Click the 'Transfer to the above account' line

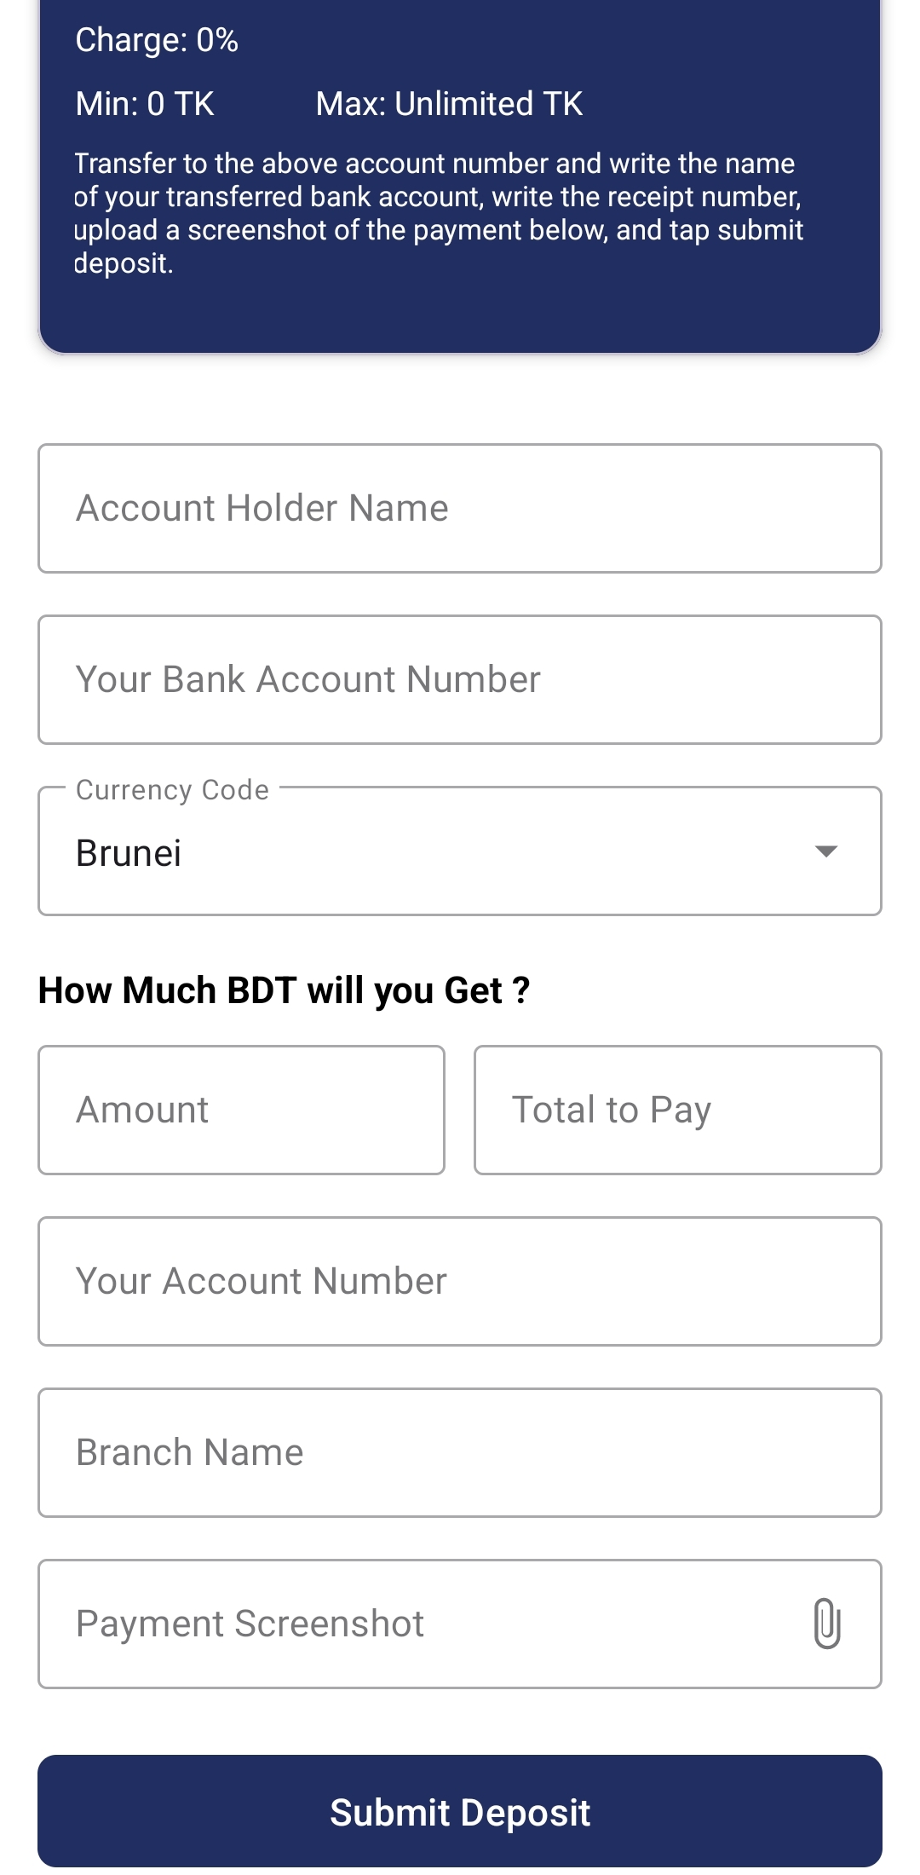pos(434,164)
